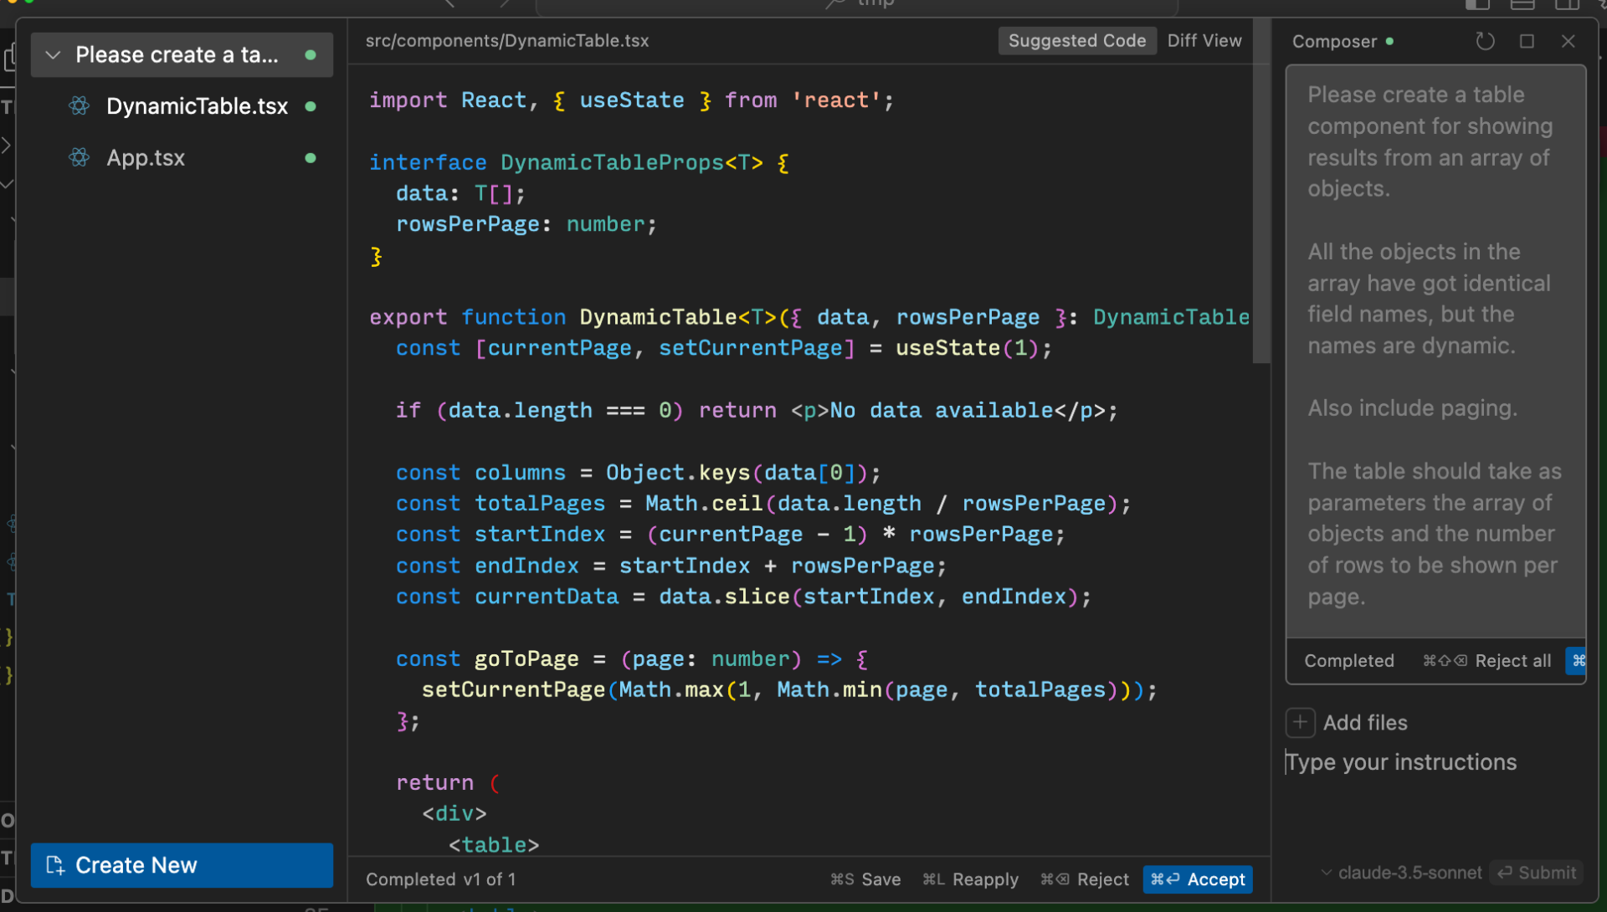Maximize the Composer panel using square icon
This screenshot has width=1607, height=912.
point(1527,41)
